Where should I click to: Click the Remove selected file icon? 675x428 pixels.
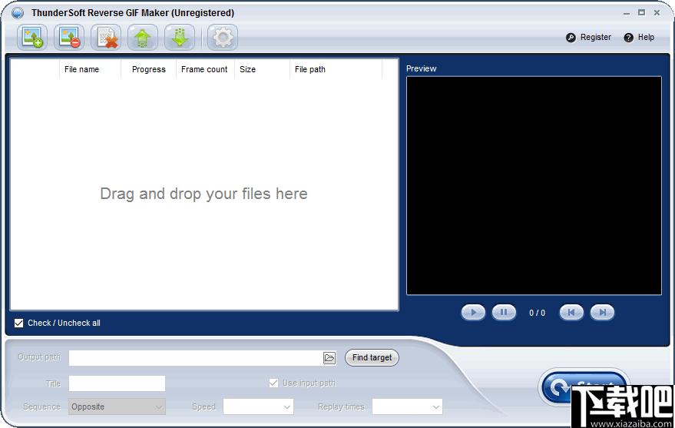click(69, 38)
